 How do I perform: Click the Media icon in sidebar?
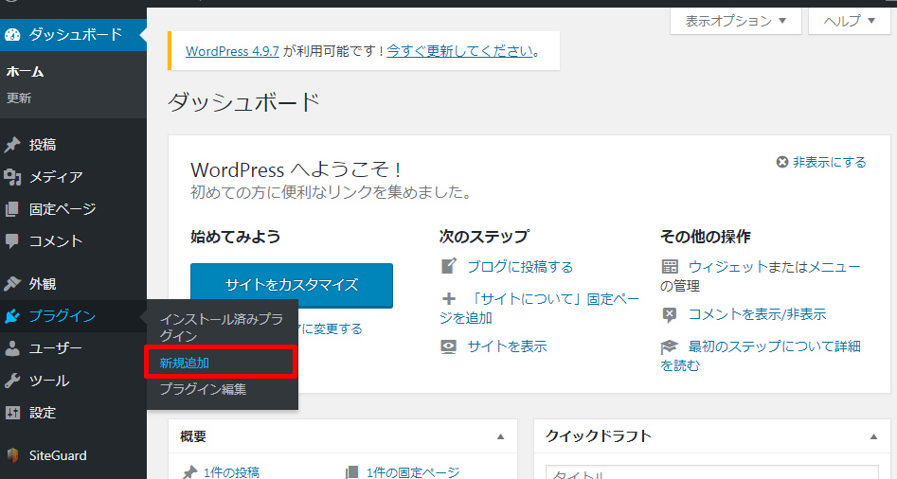pos(12,177)
